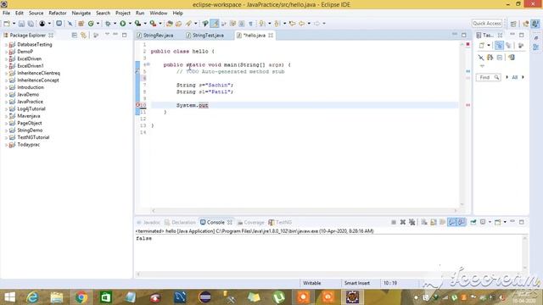
Task: Click the Windows Start button
Action: click(x=9, y=297)
